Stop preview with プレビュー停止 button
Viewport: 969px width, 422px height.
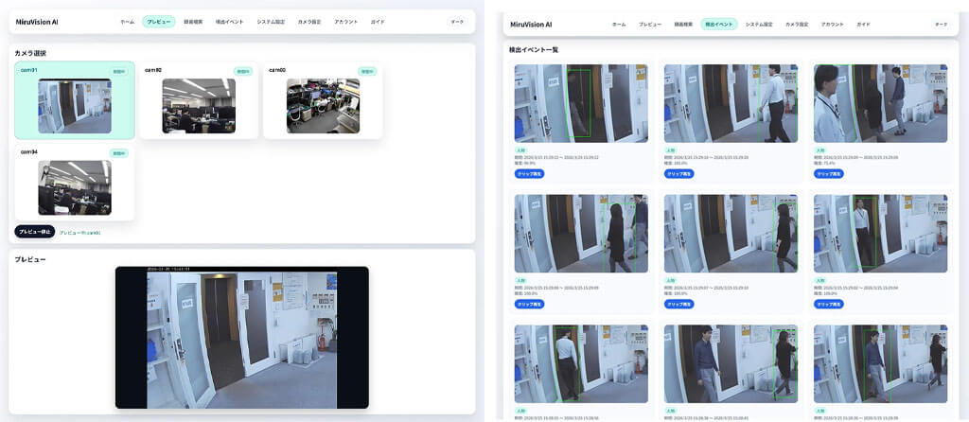[35, 232]
